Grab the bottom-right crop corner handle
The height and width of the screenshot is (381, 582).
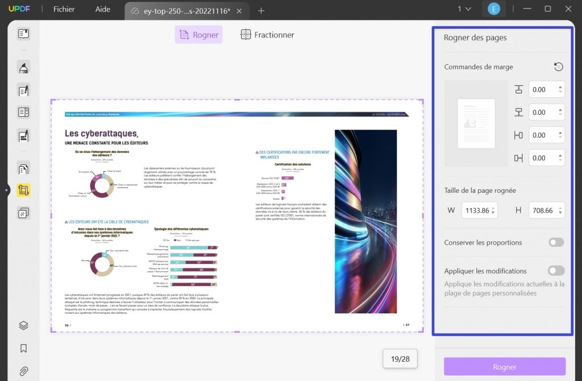tap(422, 330)
